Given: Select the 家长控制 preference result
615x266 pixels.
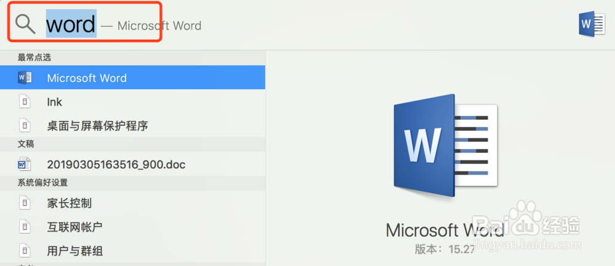Looking at the screenshot, I should (x=133, y=203).
